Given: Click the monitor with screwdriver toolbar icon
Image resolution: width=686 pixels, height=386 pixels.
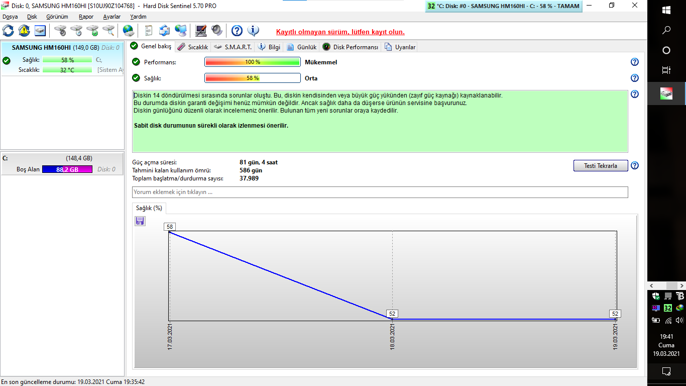Looking at the screenshot, I should click(x=201, y=31).
